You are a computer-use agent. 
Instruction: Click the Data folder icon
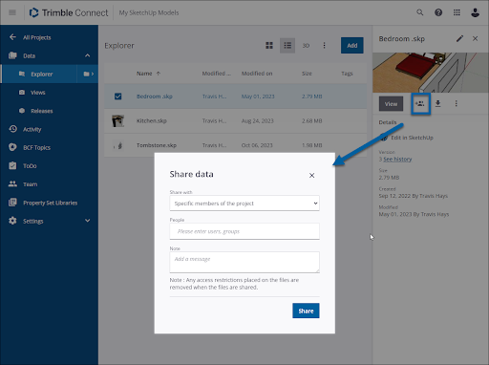point(12,55)
